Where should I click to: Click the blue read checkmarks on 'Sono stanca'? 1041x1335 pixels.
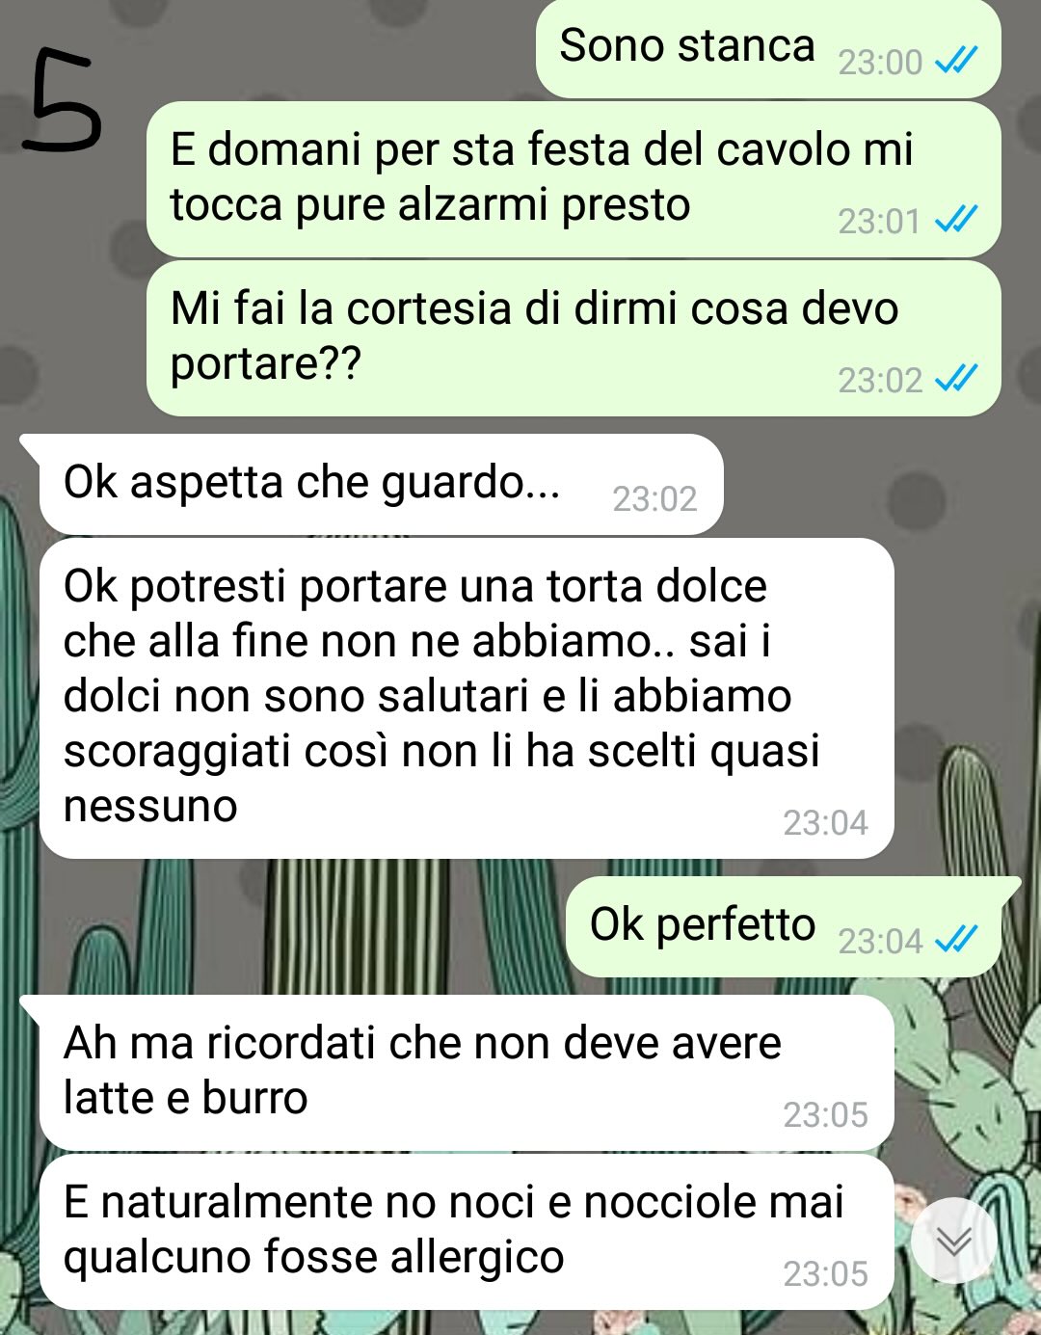coord(956,61)
